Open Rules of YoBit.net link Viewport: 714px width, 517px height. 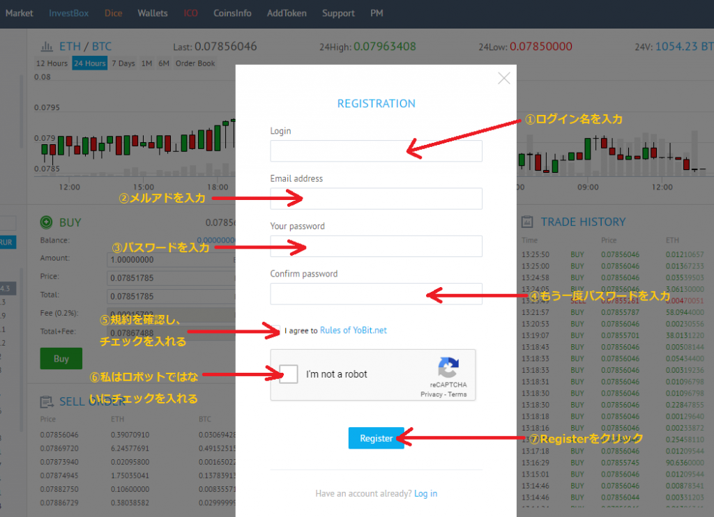point(354,330)
